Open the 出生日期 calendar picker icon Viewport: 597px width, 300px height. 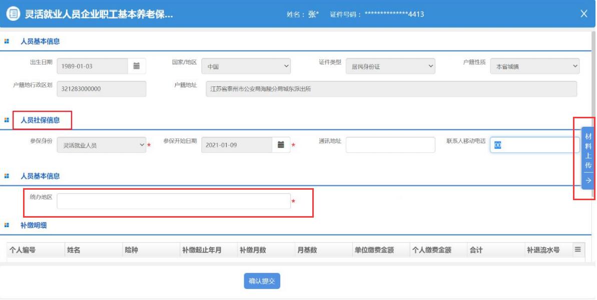pos(136,66)
